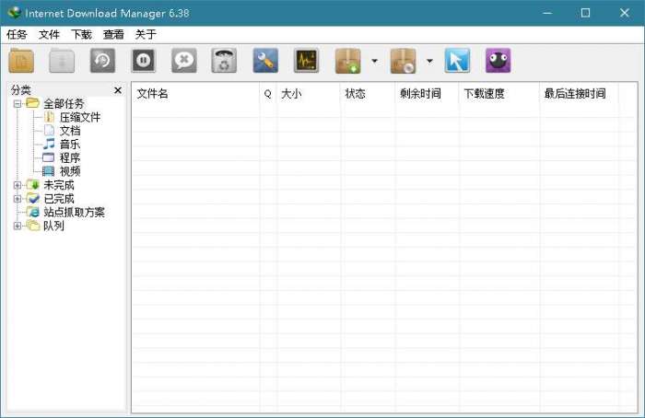The height and width of the screenshot is (418, 645).
Task: Sort by the 下载速度 column header
Action: pyautogui.click(x=499, y=94)
